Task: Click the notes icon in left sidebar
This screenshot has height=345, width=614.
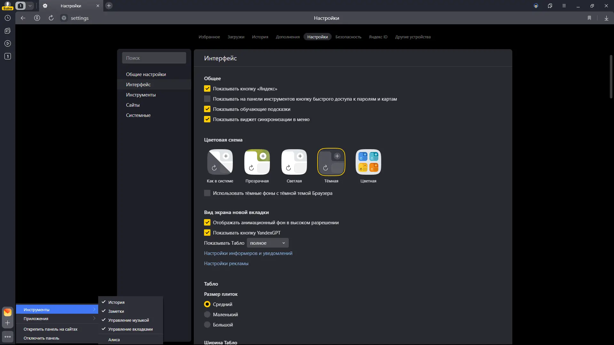Action: click(8, 31)
